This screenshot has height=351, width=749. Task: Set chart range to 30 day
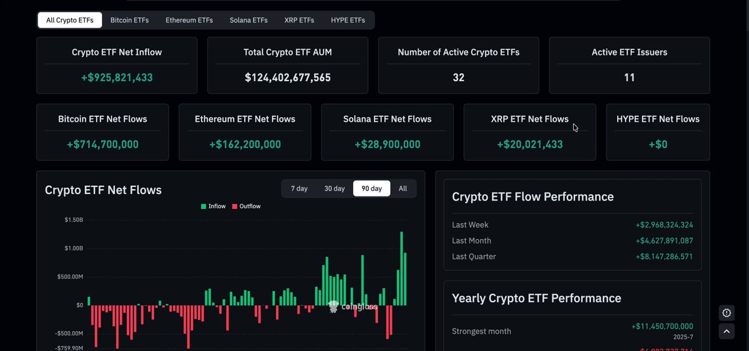tap(335, 188)
